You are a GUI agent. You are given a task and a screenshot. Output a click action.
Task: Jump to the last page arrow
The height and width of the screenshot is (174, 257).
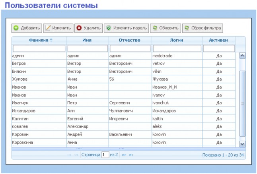(x=131, y=155)
